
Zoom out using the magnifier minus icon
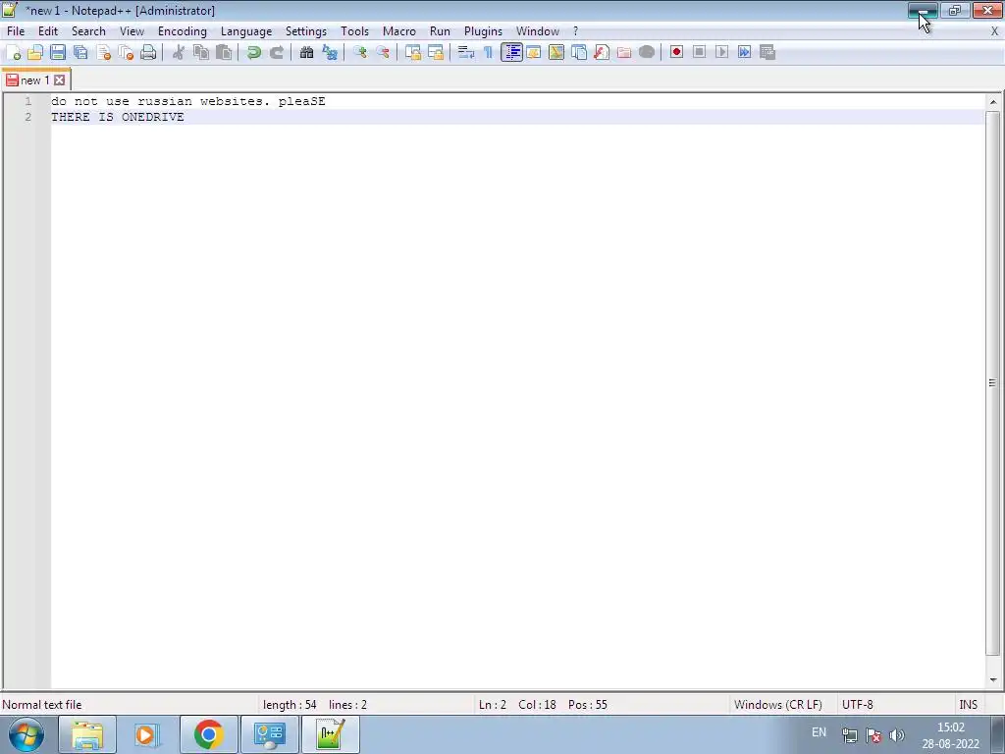(x=383, y=53)
